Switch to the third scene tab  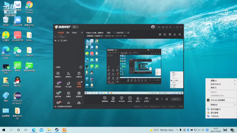pos(74,33)
